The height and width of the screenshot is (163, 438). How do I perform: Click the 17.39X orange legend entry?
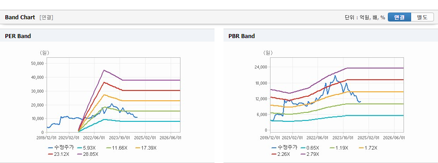pos(146,148)
